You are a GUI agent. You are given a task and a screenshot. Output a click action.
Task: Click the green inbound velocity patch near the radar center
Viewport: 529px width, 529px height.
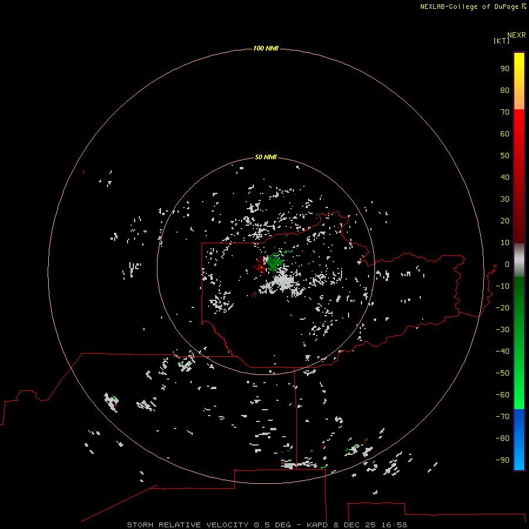pos(276,262)
